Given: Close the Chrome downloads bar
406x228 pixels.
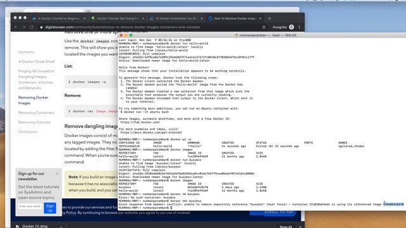Looking at the screenshot, I should pos(300,227).
